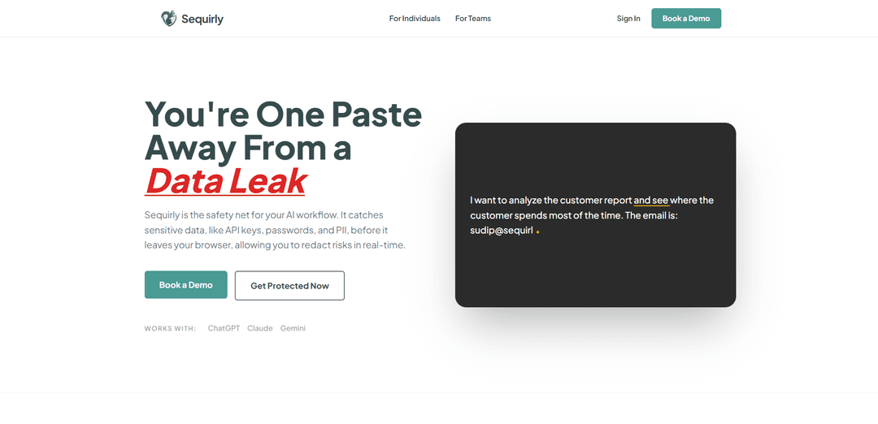Click the Sequirly wordmark text in header
Viewport: 878px width, 424px height.
202,19
